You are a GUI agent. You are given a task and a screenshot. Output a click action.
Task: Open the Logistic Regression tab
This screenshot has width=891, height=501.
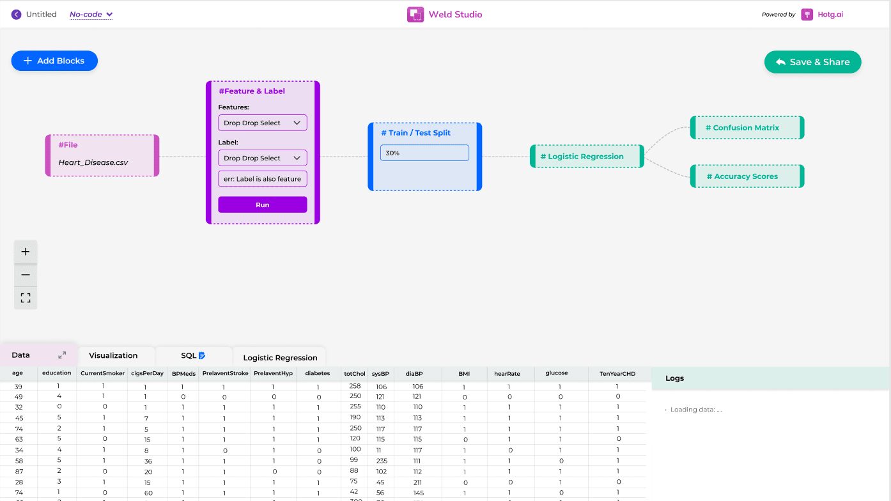280,358
